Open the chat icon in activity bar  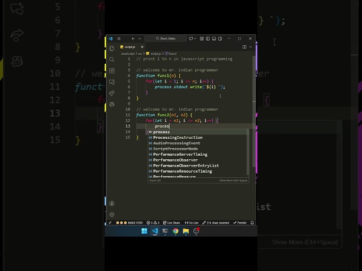pyautogui.click(x=112, y=82)
